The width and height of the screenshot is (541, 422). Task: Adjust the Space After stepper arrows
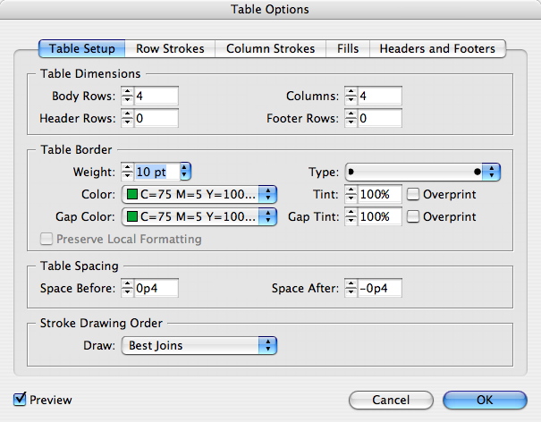coord(351,288)
